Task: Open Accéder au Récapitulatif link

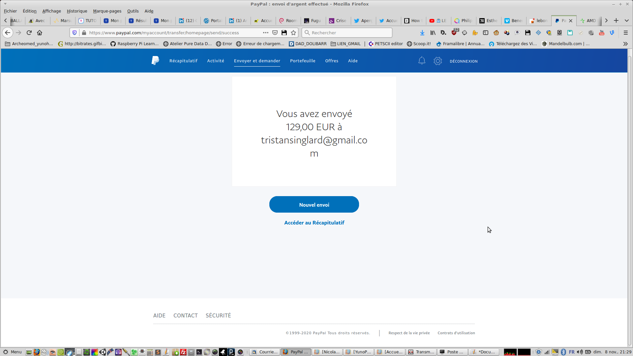Action: [314, 223]
